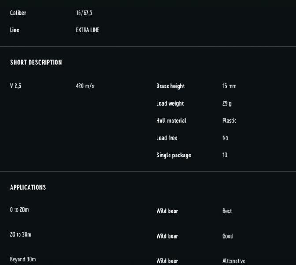Click the Alternative rating text
The width and height of the screenshot is (296, 265).
(x=233, y=261)
